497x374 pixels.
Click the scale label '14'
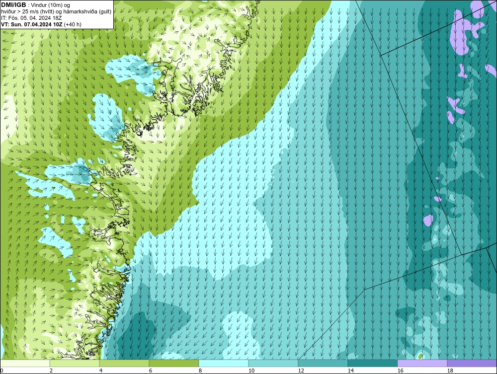pos(350,371)
